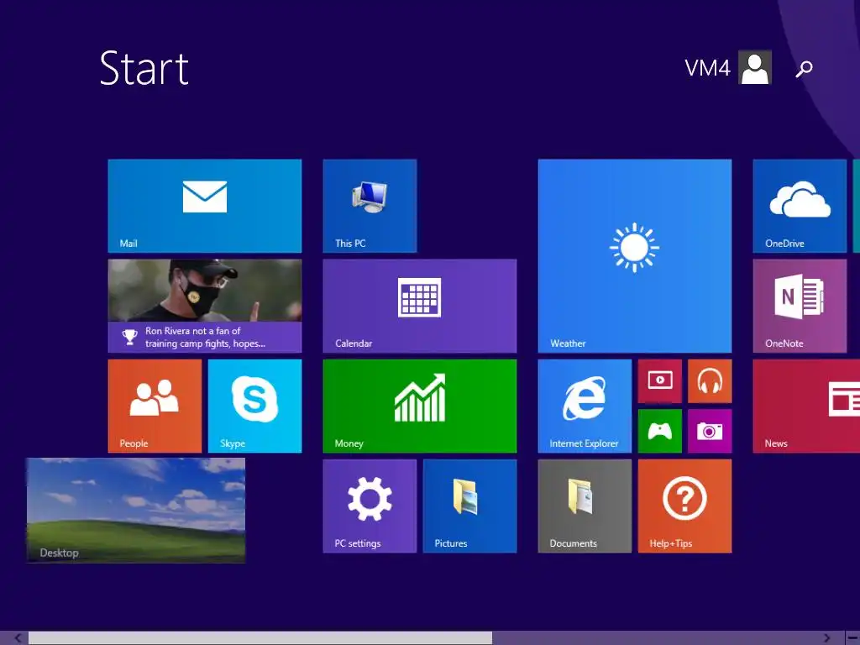The image size is (860, 645).
Task: Launch the Calendar tile
Action: click(420, 306)
